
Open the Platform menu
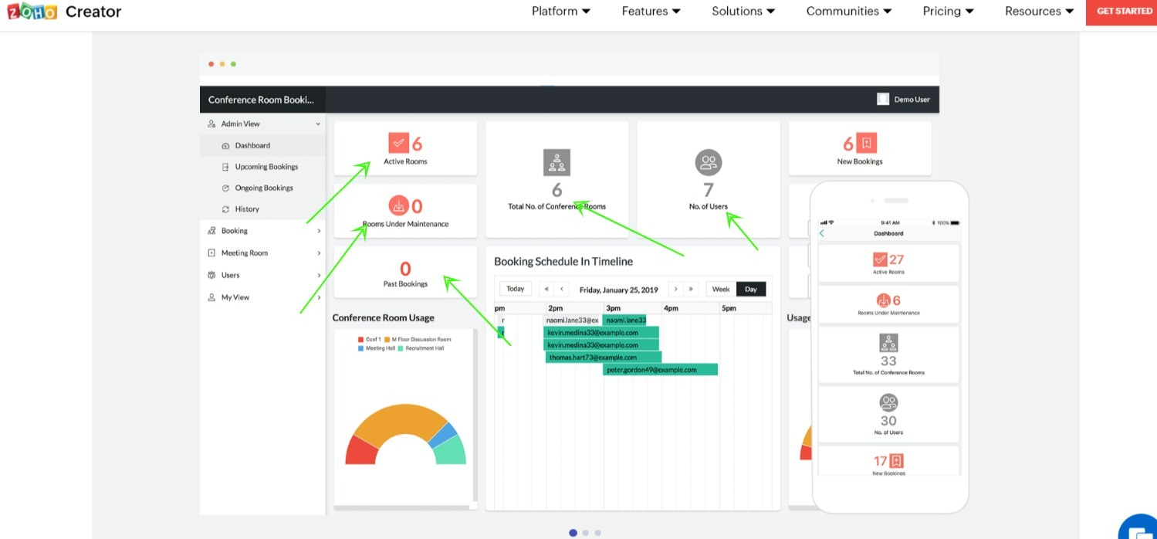click(x=561, y=11)
